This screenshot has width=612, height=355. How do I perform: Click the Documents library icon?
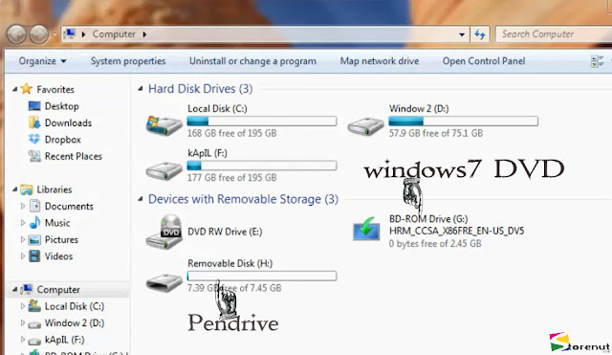pyautogui.click(x=34, y=206)
